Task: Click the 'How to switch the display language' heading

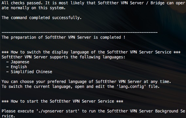Action: [91, 52]
